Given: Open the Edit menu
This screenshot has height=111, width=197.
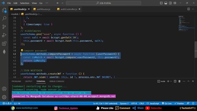Looking at the screenshot, I should pyautogui.click(x=15, y=3).
